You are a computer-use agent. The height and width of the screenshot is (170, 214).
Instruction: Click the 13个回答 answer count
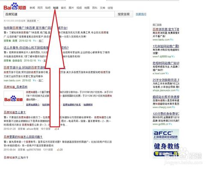[x=48, y=149]
